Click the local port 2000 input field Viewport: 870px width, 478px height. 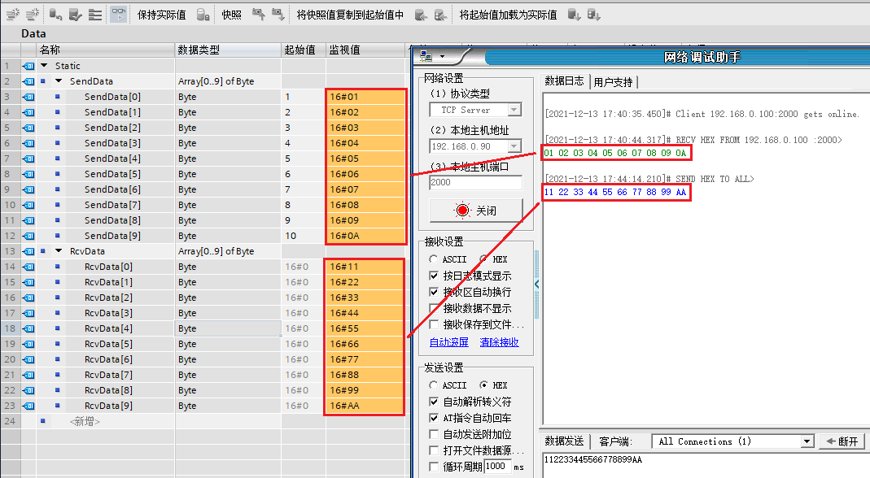(475, 182)
